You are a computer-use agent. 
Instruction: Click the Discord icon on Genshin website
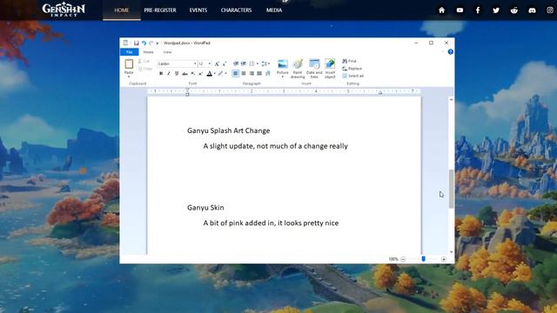tap(532, 10)
